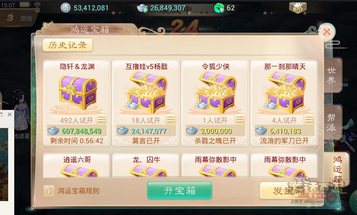This screenshot has width=357, height=215.
Task: Click the 逍遥六哥 chest card
Action: 77,166
